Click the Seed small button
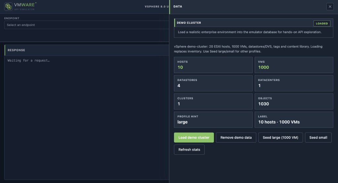The height and width of the screenshot is (183, 338). pyautogui.click(x=318, y=137)
